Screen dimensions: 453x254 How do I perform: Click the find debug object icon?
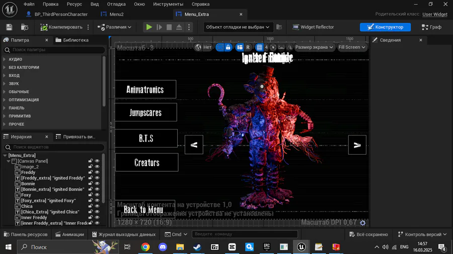279,27
